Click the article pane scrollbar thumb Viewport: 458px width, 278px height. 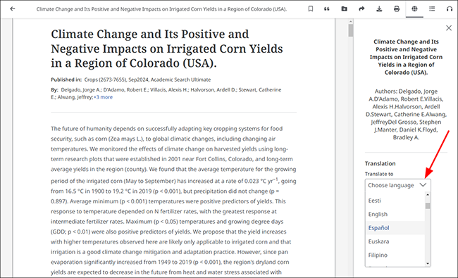350,30
